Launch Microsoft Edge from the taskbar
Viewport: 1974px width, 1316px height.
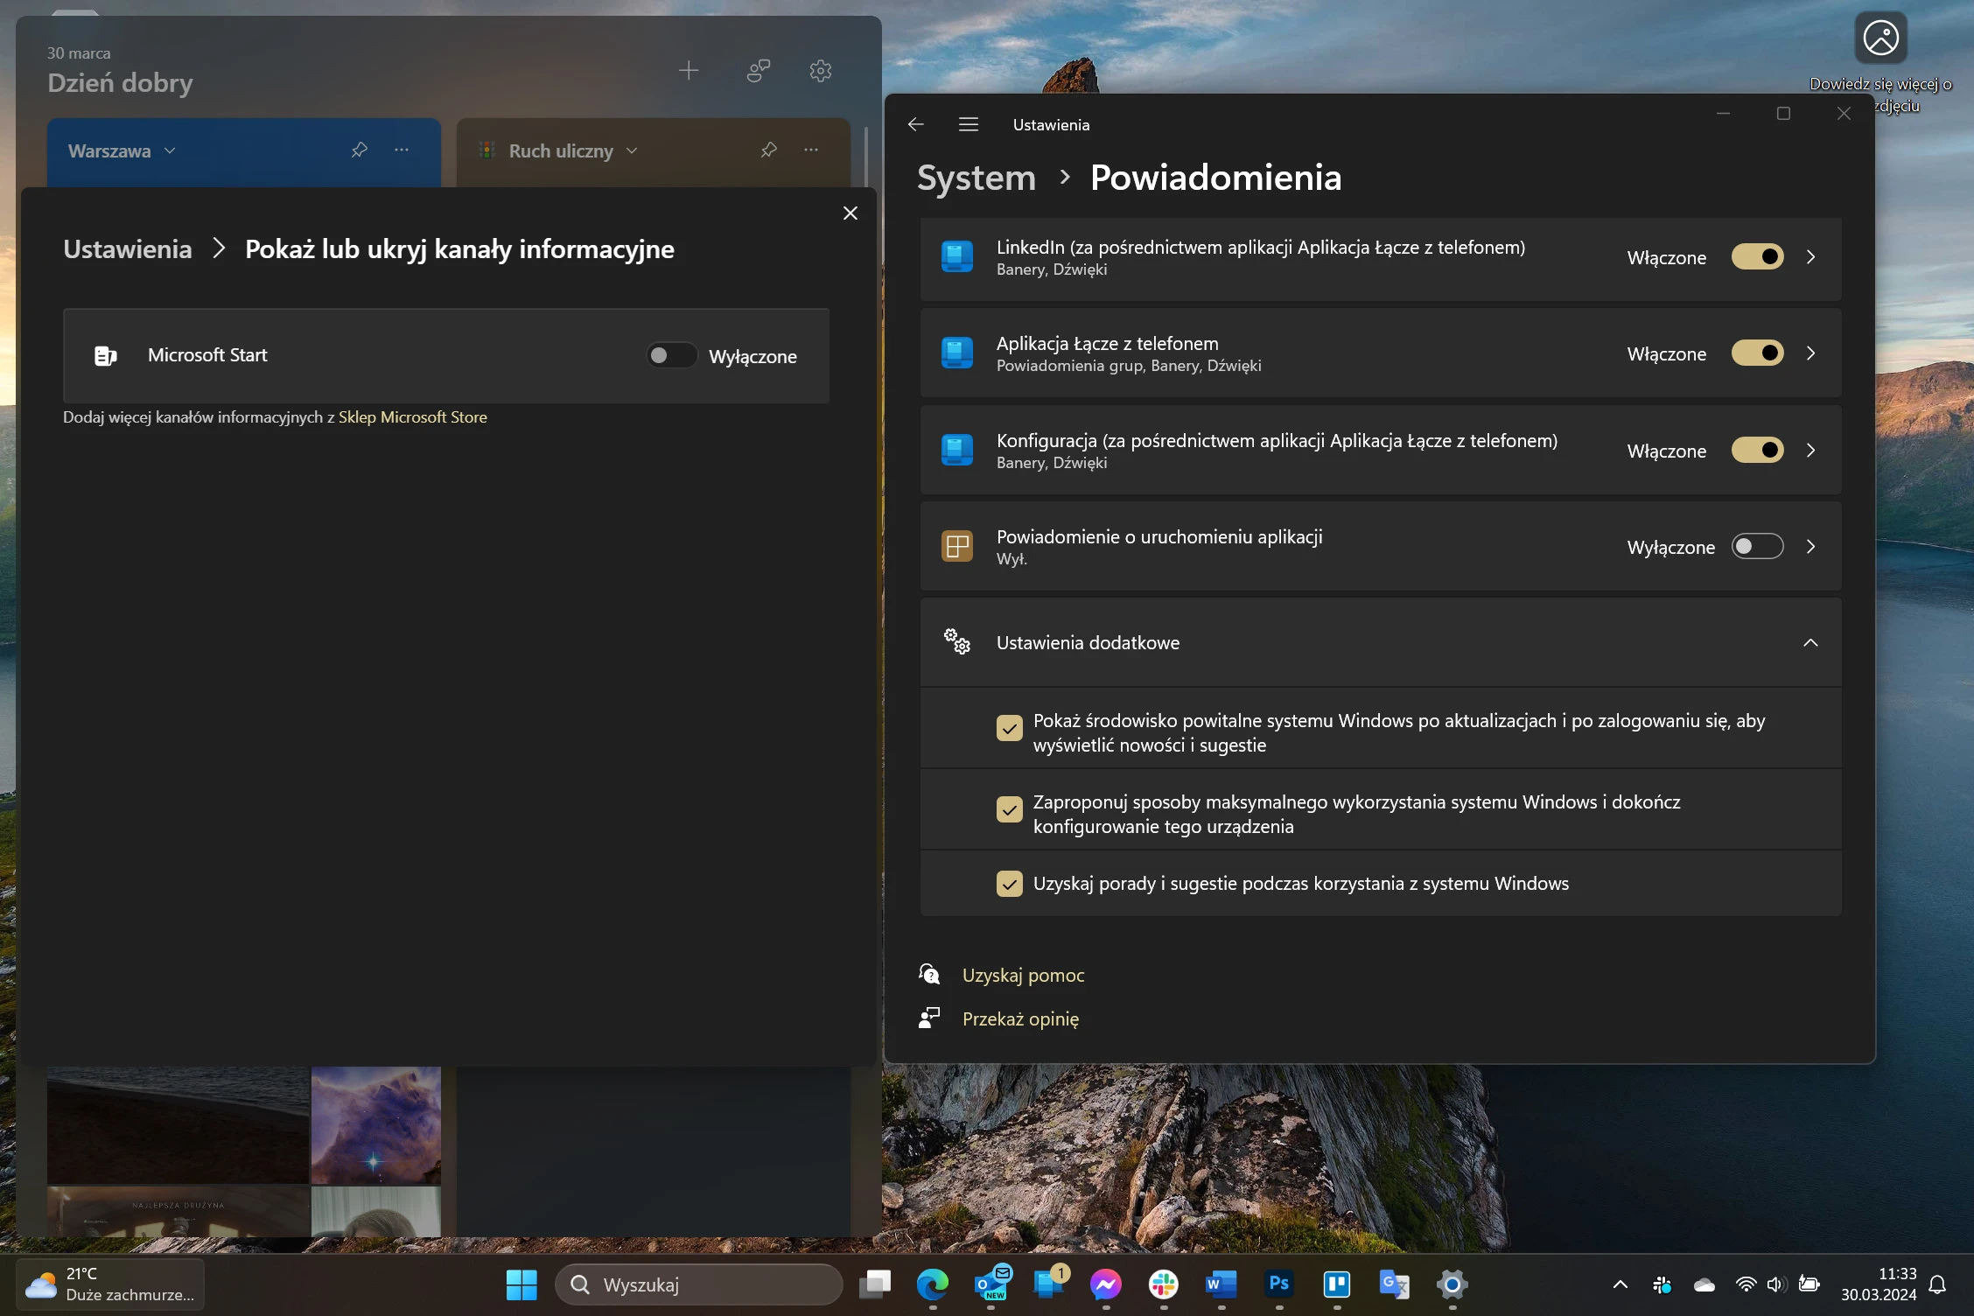point(933,1284)
